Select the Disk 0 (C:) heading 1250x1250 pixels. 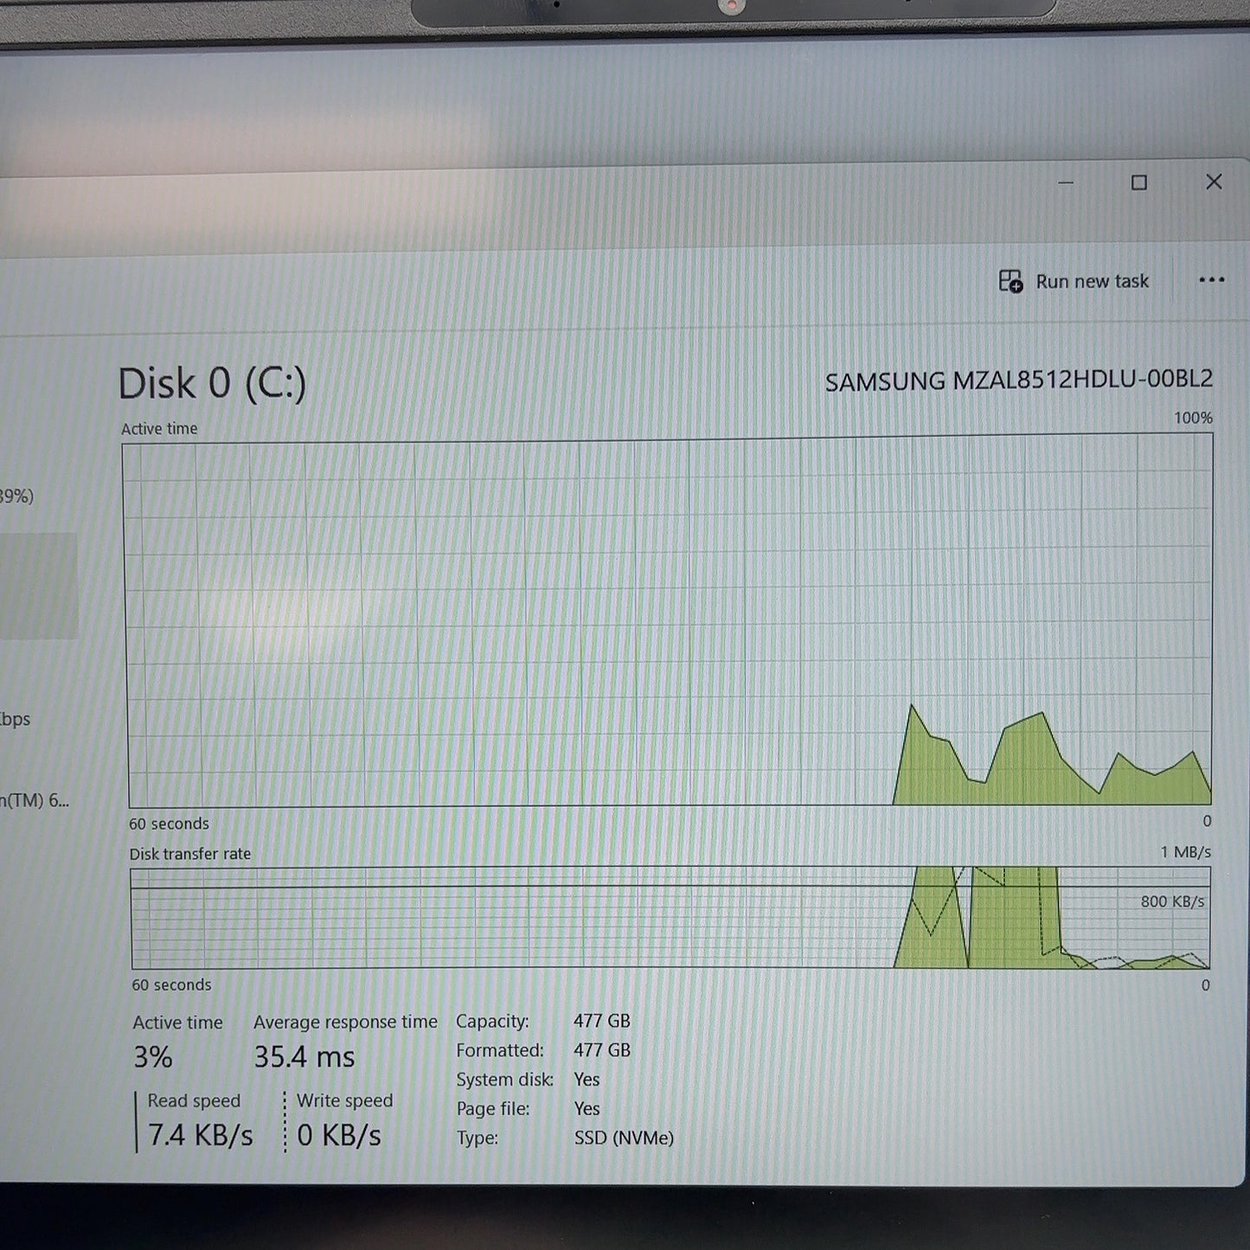pyautogui.click(x=212, y=383)
